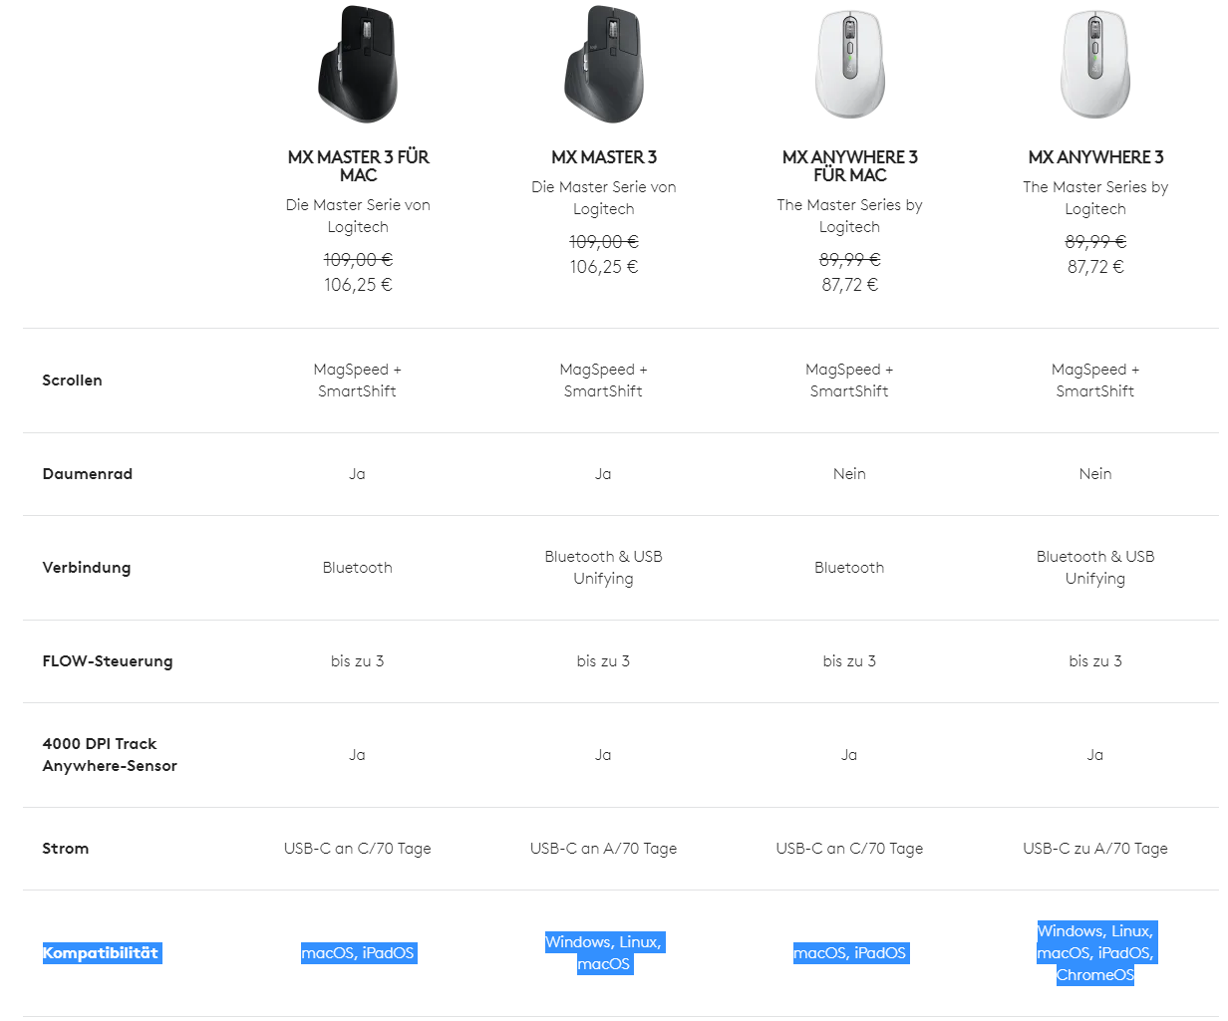Open the MX MASTER 3 FÜR MAC title link
Image resolution: width=1228 pixels, height=1021 pixels.
point(358,165)
